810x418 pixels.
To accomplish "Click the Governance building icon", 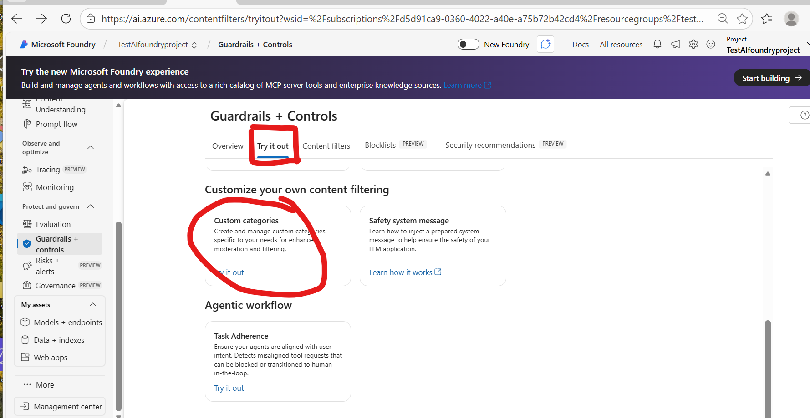I will point(27,285).
